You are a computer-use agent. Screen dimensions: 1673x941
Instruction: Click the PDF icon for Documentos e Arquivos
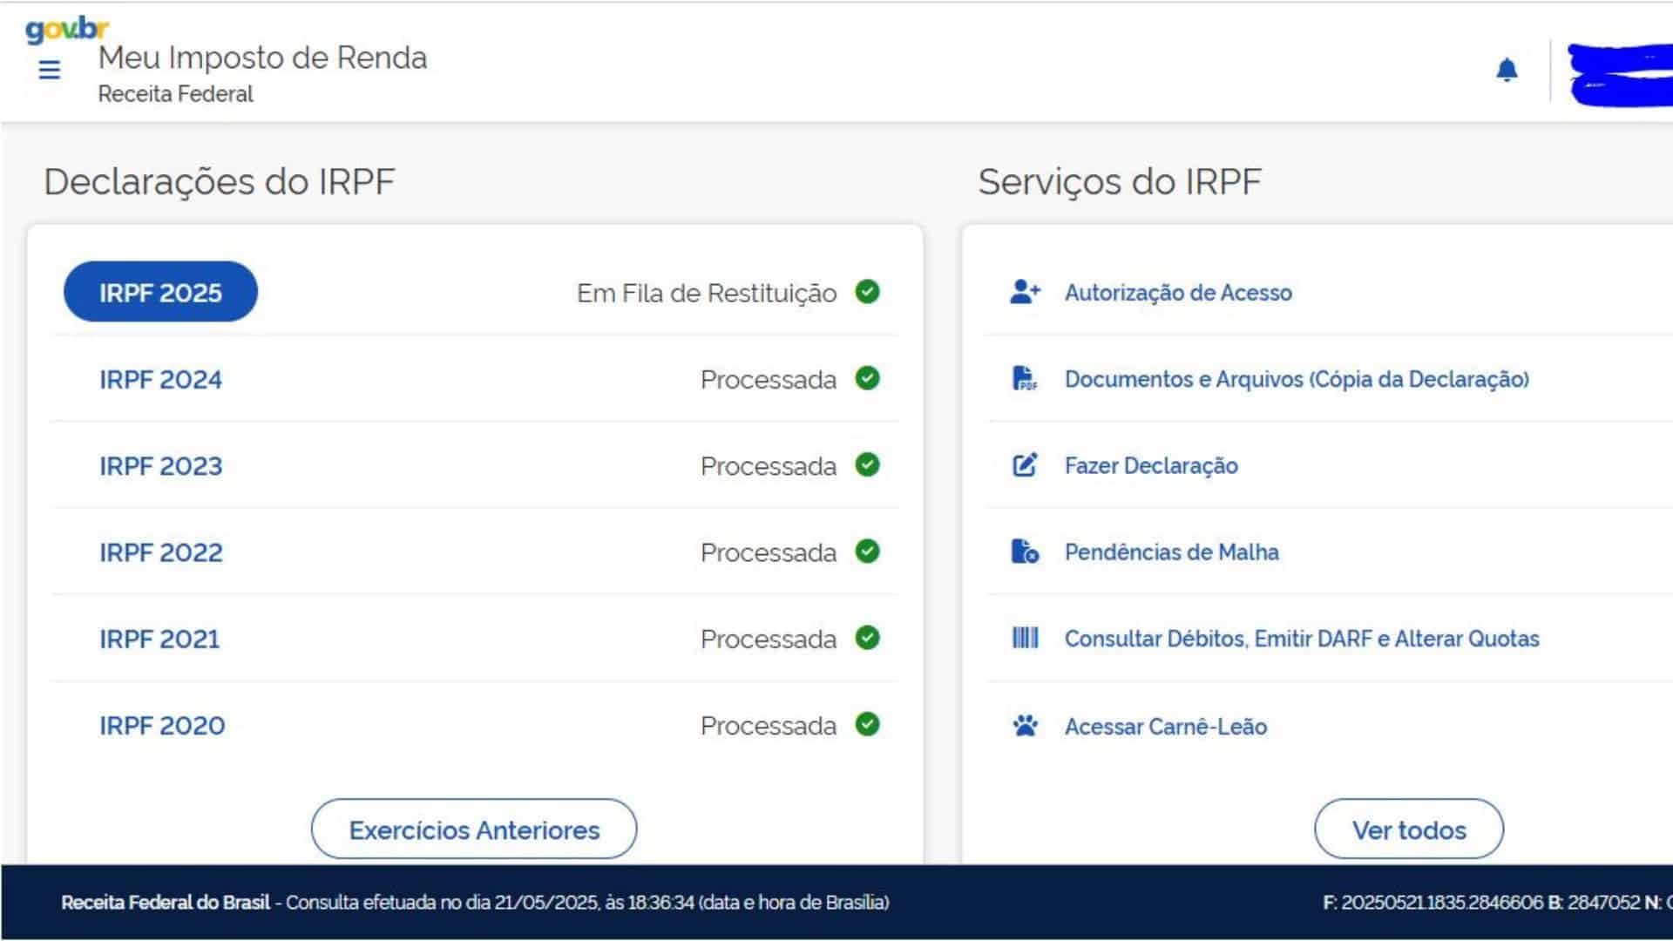1025,378
